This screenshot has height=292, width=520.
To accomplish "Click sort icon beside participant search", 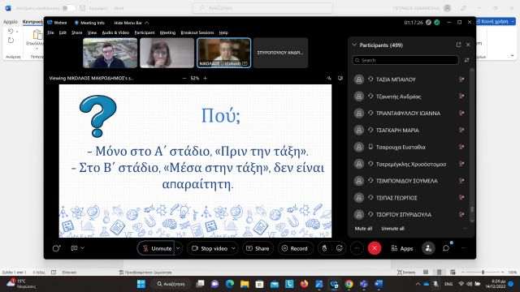I will pos(466,60).
